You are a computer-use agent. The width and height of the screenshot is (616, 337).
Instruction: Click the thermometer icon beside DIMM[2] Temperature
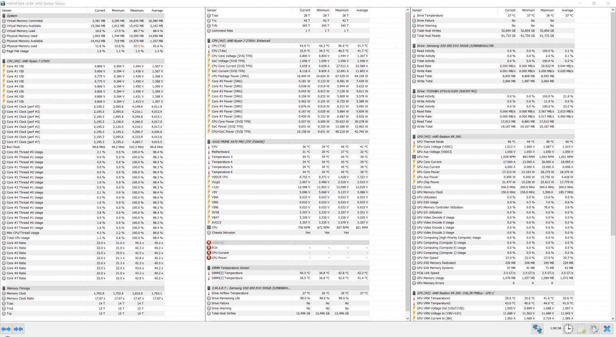point(209,273)
